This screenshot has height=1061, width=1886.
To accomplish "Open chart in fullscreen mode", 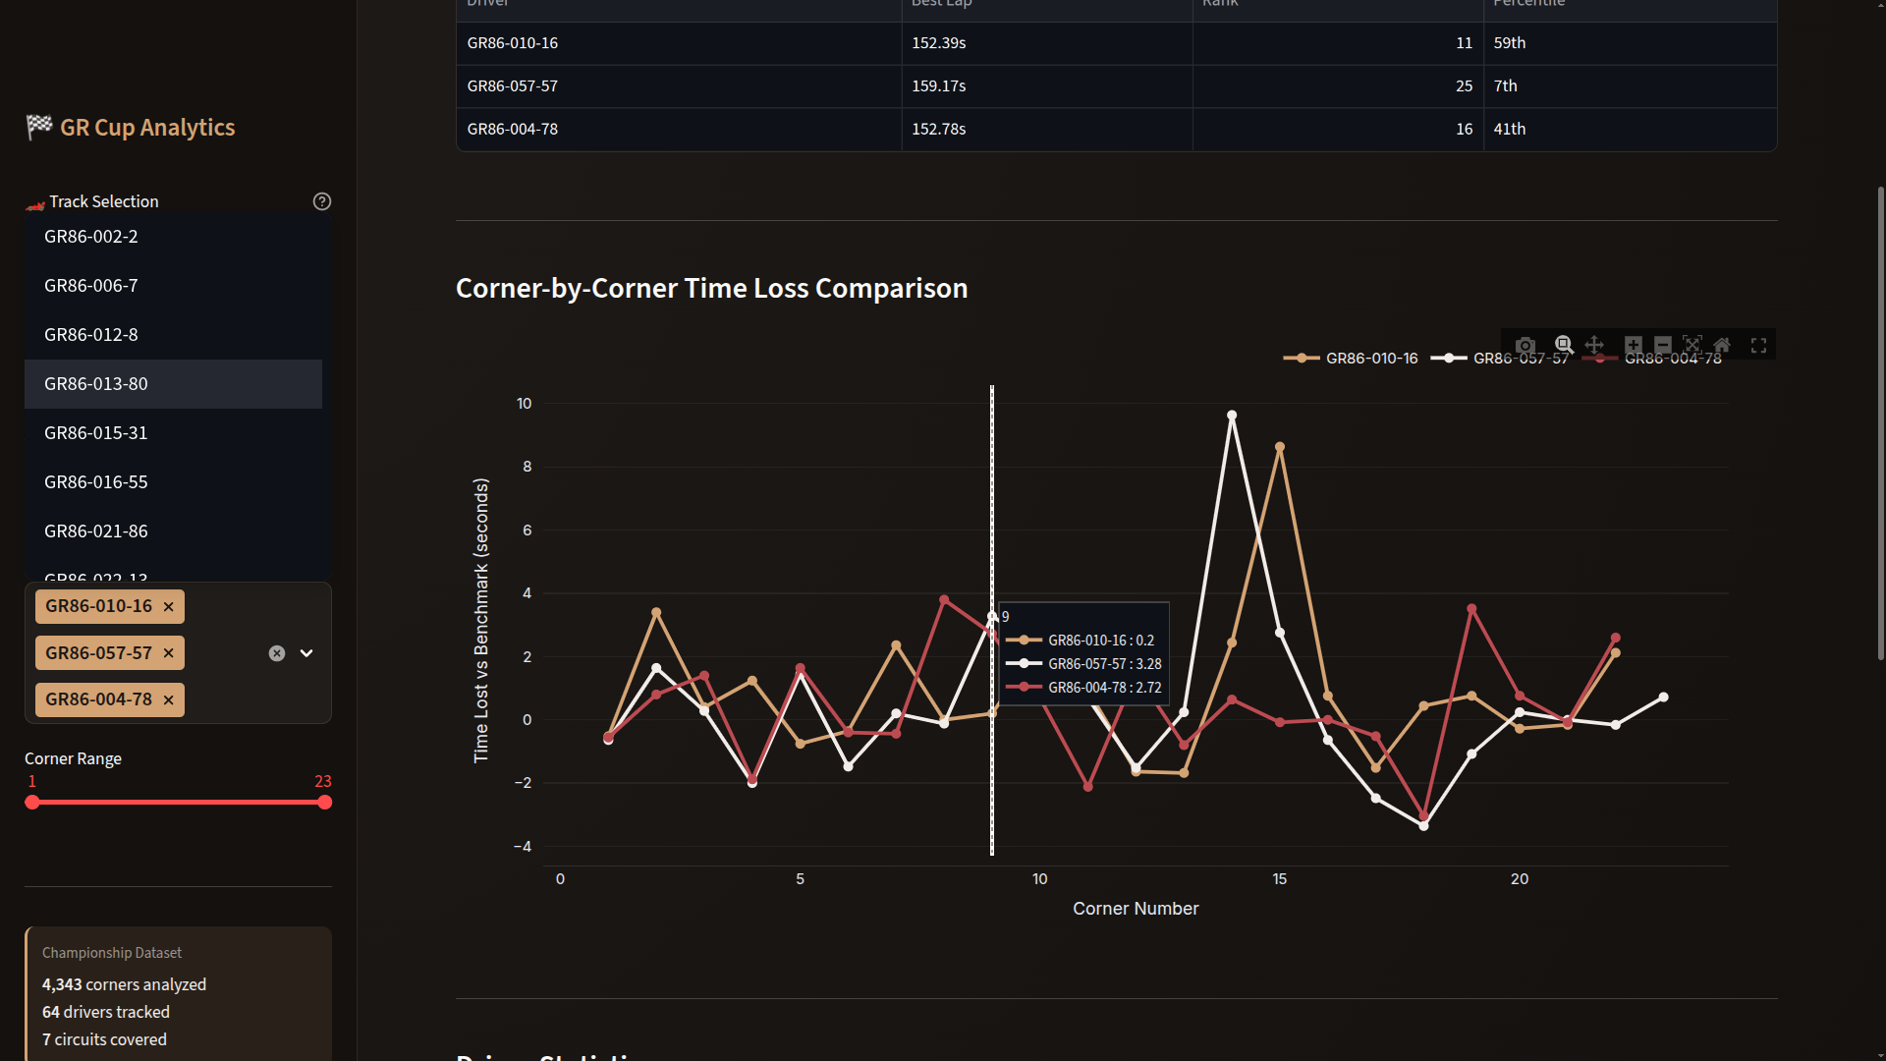I will coord(1758,346).
